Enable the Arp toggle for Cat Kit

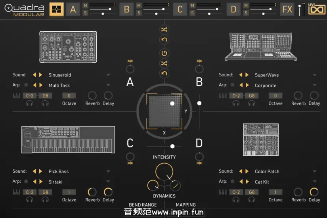click(x=232, y=181)
